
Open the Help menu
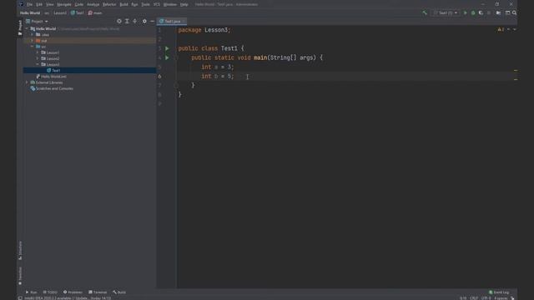[184, 4]
